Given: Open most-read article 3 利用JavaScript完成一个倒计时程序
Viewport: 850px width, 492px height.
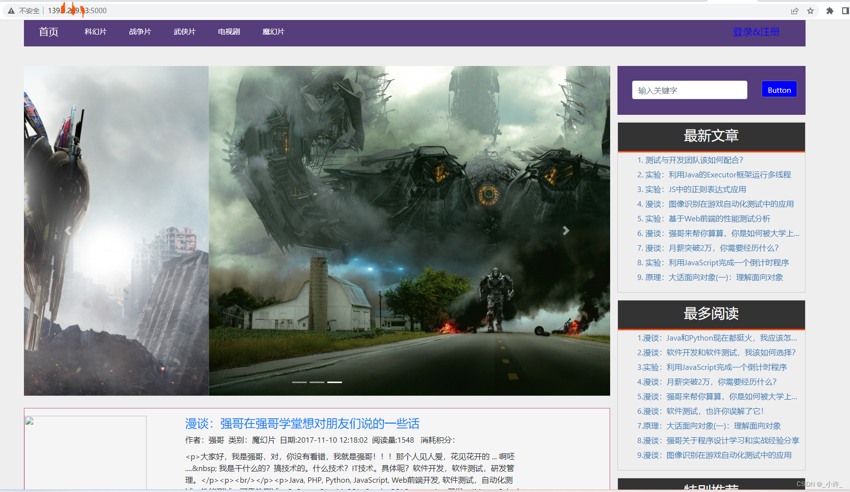Looking at the screenshot, I should pyautogui.click(x=712, y=367).
